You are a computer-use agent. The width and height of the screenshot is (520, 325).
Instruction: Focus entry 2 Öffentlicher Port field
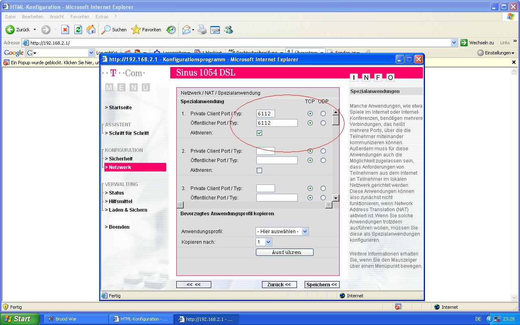click(x=277, y=160)
